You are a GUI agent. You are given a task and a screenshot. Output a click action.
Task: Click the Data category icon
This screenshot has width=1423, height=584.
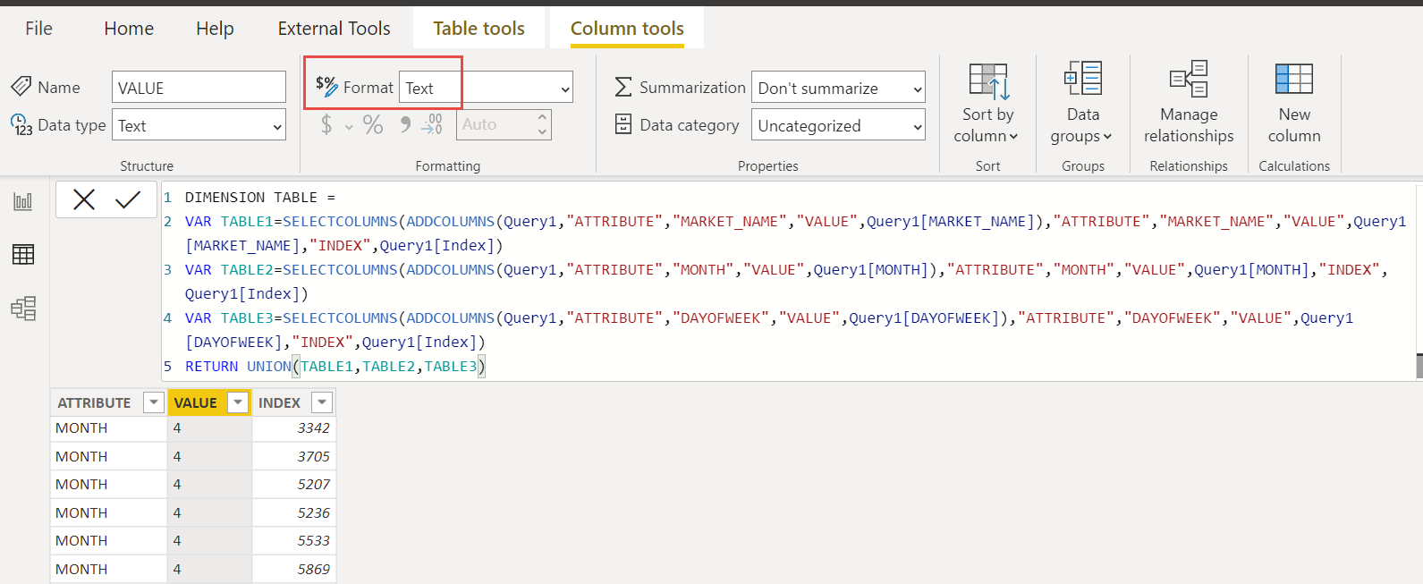623,124
